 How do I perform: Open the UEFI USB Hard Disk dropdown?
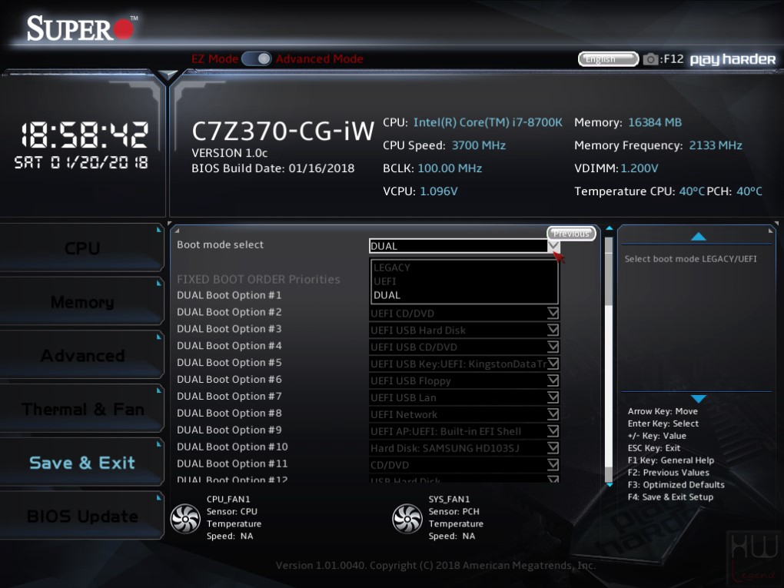464,330
